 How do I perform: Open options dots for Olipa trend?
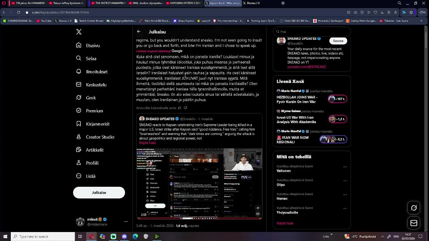[345, 181]
